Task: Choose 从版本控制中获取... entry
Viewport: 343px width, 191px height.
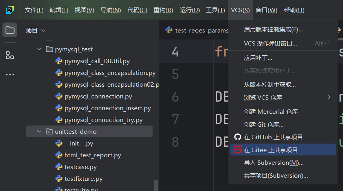Action: [283, 85]
